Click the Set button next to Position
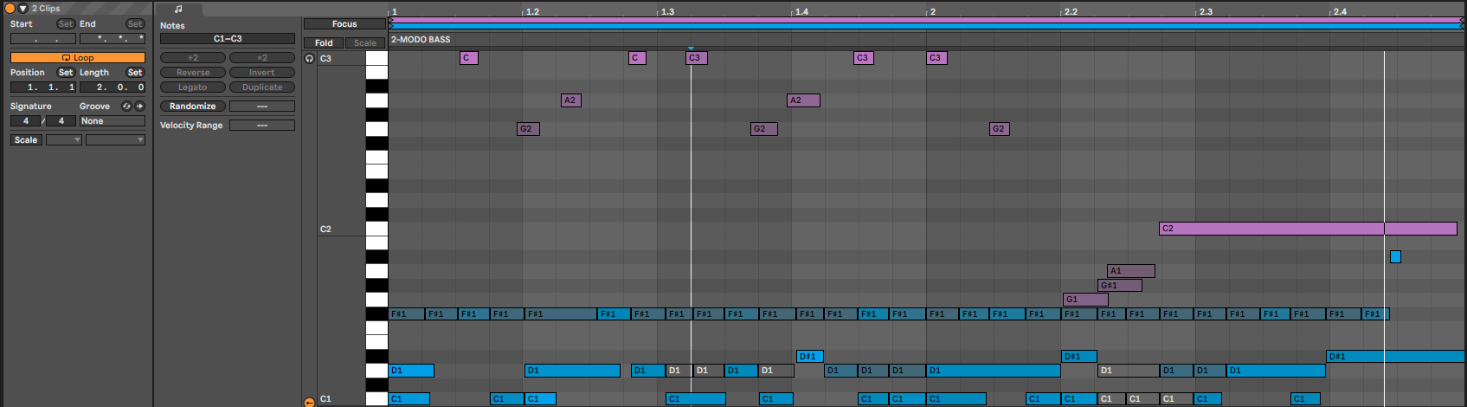 point(66,73)
